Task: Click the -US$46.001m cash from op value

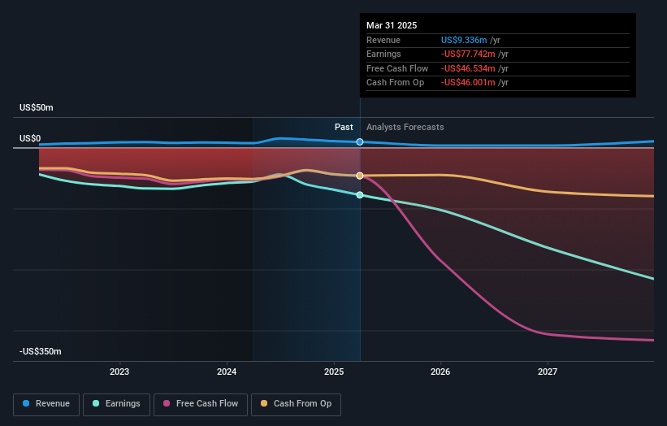Action: pyautogui.click(x=468, y=83)
